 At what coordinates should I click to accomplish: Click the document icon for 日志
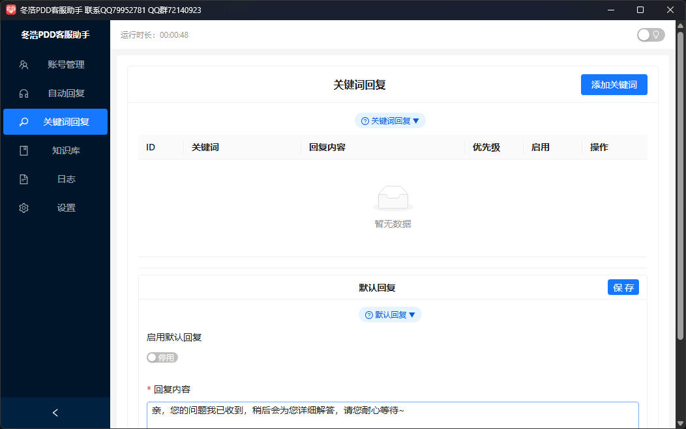(x=23, y=179)
